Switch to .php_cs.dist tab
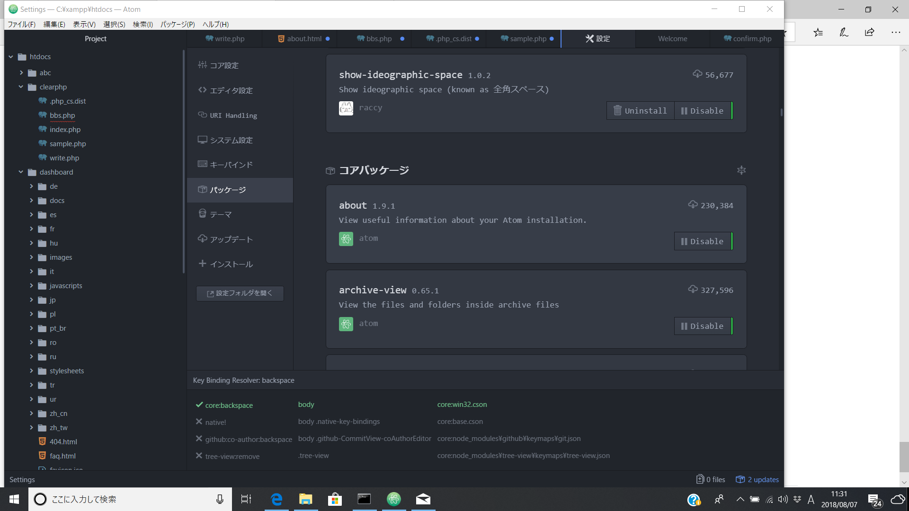The image size is (909, 511). 449,39
